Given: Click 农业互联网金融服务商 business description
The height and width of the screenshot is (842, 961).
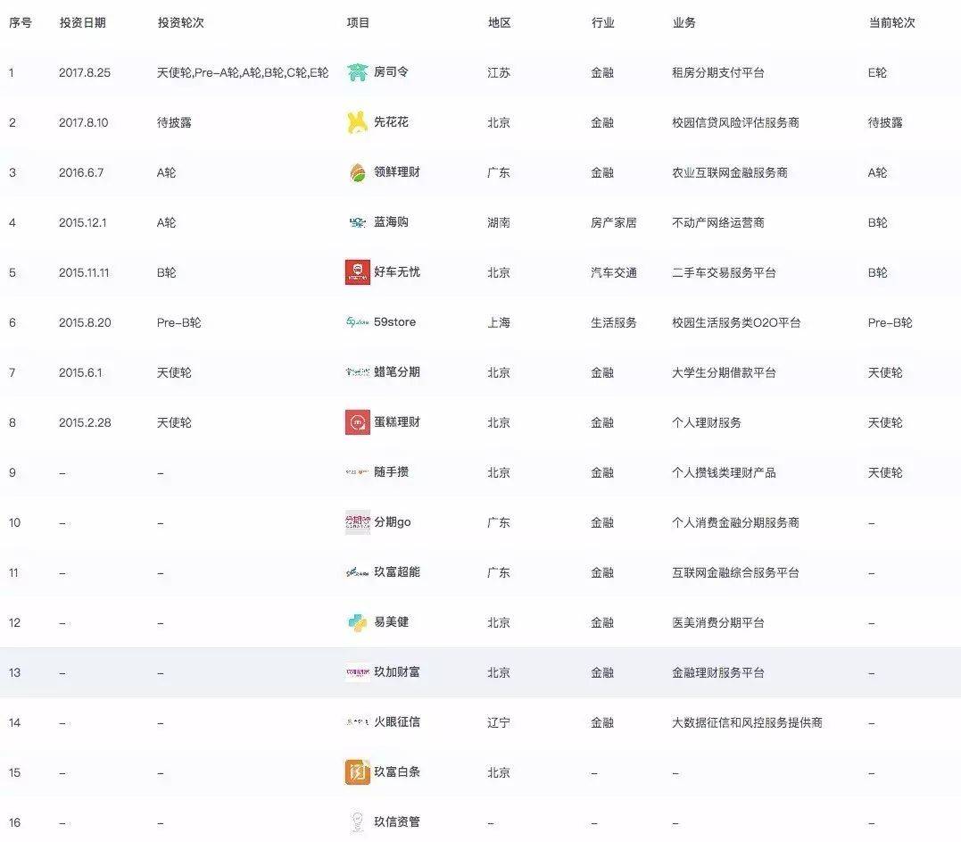Looking at the screenshot, I should [730, 173].
